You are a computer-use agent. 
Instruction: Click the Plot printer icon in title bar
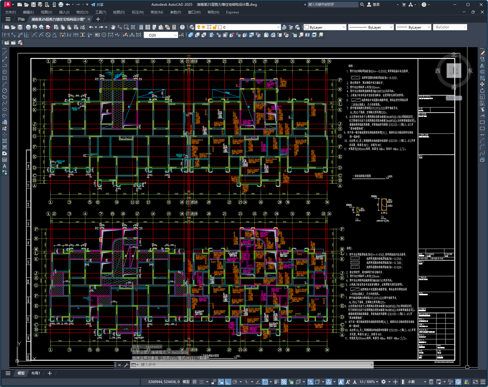click(61, 5)
